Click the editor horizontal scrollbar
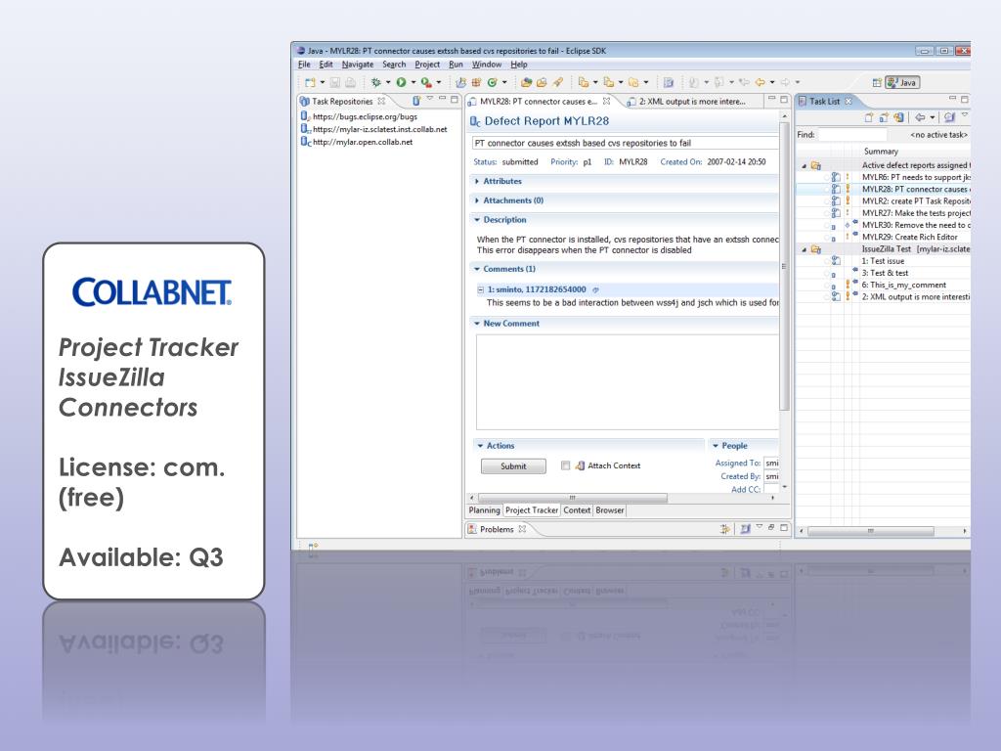Viewport: 1001px width, 751px height. pos(572,498)
